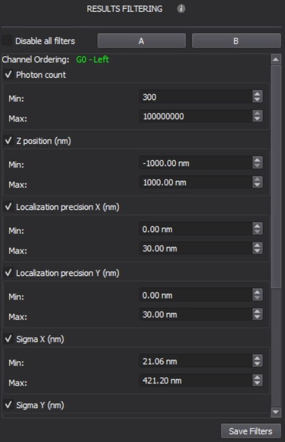Toggle the Sigma Y (nm) checkbox
The width and height of the screenshot is (285, 442).
[x=9, y=405]
